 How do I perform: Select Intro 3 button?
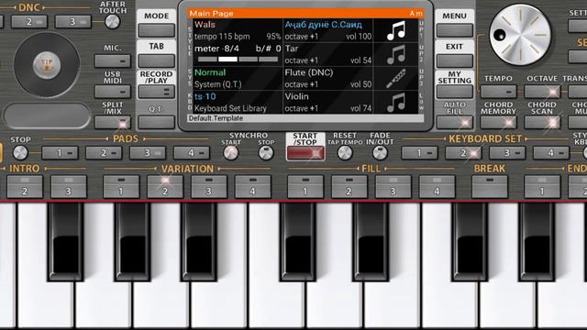coord(69,186)
